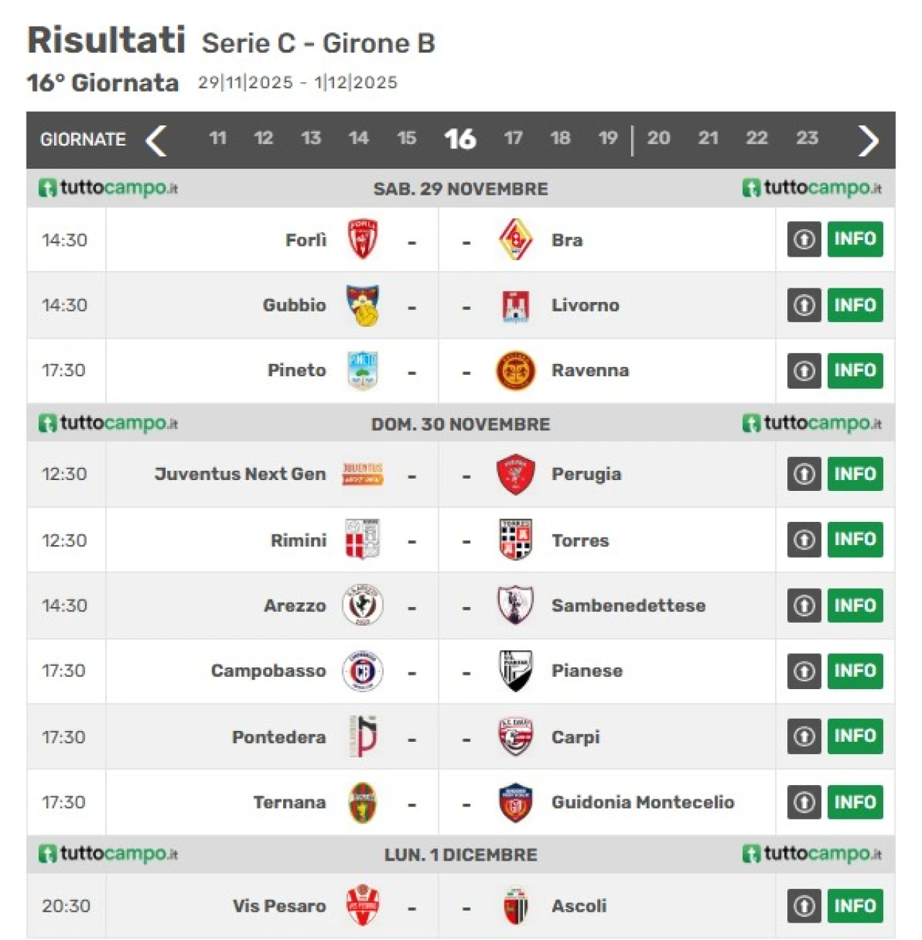This screenshot has height=940, width=922.
Task: Click the tuttocampo.it logo beside Sab. 29 Novembre
Action: point(108,188)
